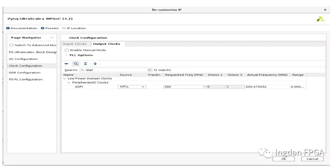Image resolution: width=335 pixels, height=168 pixels.
Task: Expand the PLL Options section
Action: (66, 55)
